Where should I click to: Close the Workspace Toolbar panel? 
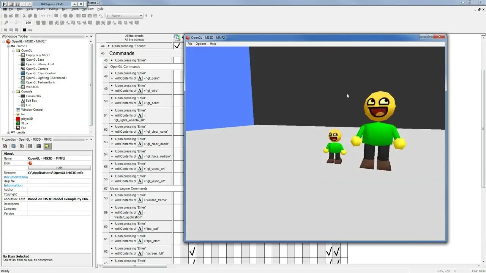pyautogui.click(x=91, y=36)
